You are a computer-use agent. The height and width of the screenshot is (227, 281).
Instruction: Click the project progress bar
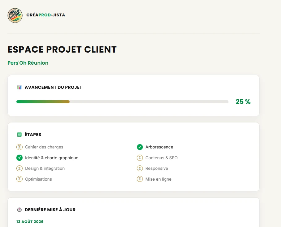point(122,102)
